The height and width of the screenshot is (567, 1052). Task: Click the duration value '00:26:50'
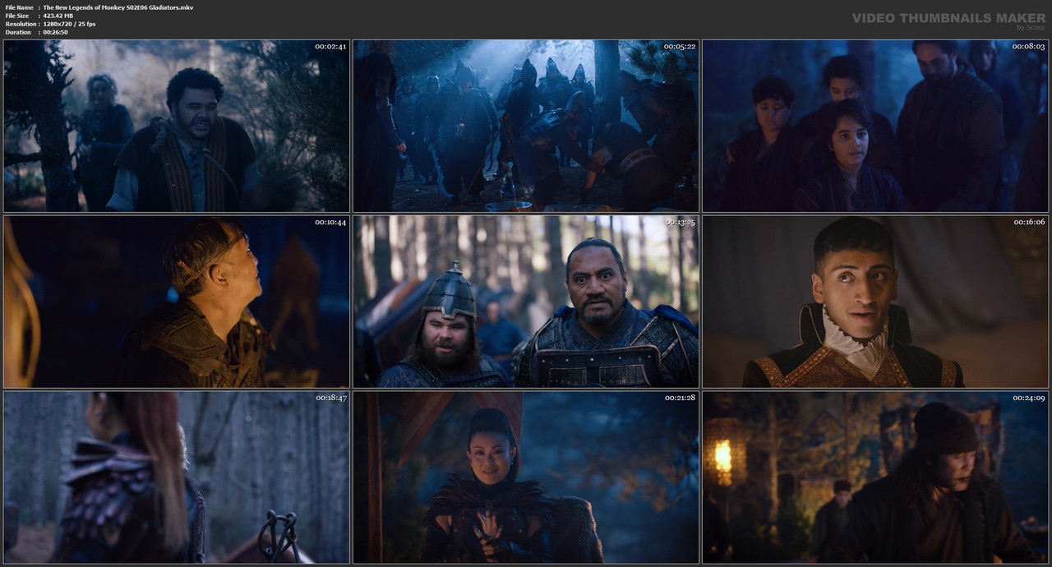click(x=56, y=32)
